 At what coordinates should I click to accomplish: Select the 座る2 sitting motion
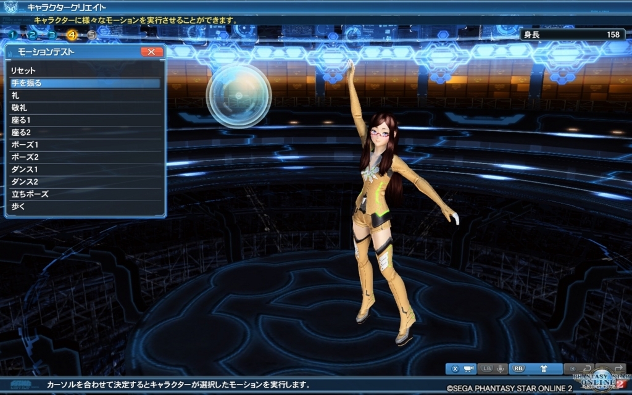pos(85,132)
